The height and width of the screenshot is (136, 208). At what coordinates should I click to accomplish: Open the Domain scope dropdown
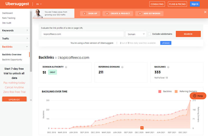[x=136, y=34]
